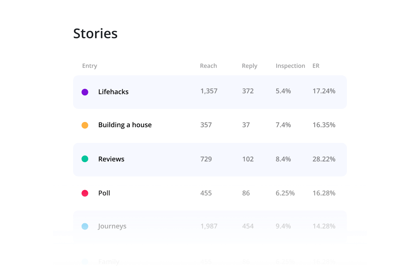Image resolution: width=420 pixels, height=280 pixels.
Task: Select the Building a house entry
Action: [x=125, y=125]
